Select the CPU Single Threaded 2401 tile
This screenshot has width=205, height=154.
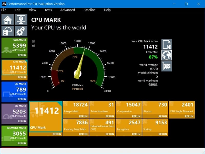pos(182,108)
